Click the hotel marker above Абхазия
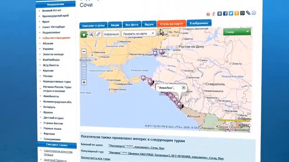Image resolution: width=289 pixels, height=162 pixels. tap(179, 104)
